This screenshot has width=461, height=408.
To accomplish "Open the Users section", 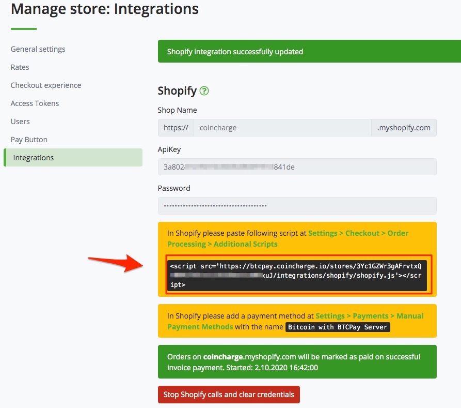I will click(x=20, y=122).
